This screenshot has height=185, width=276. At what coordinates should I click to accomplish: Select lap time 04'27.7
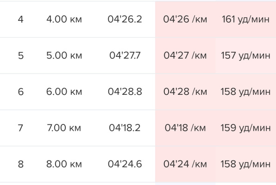[125, 55]
